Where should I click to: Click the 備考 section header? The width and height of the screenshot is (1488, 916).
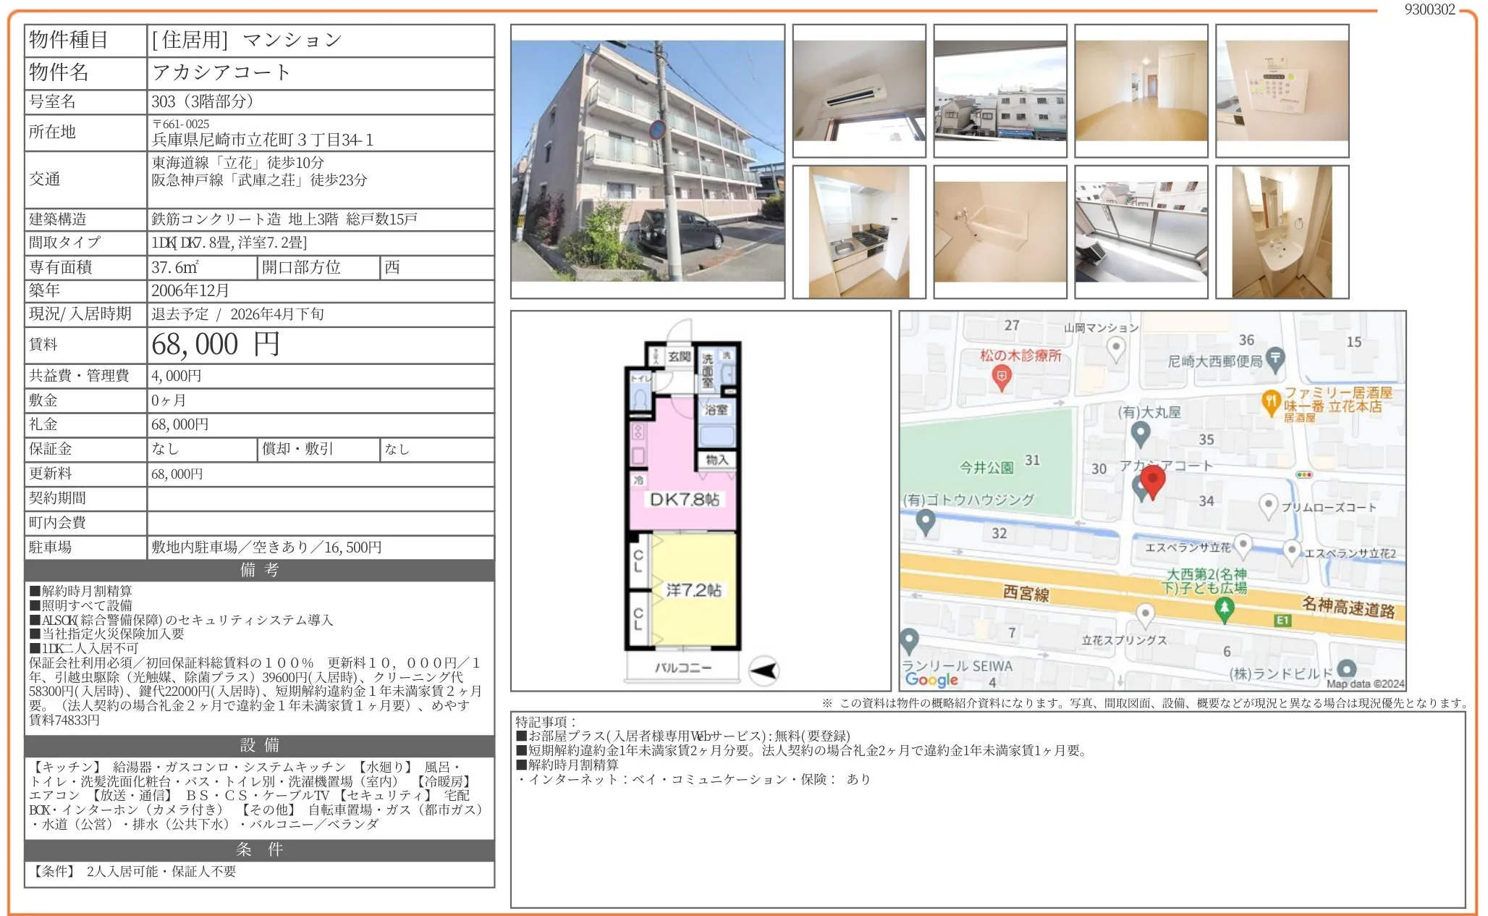click(259, 570)
